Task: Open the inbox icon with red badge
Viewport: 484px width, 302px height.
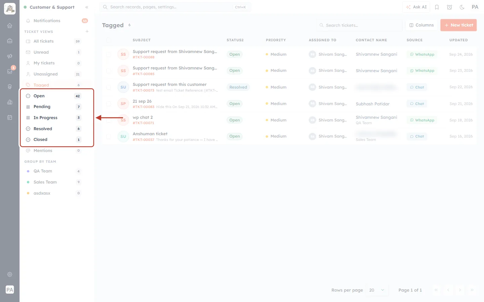Action: pos(10,71)
